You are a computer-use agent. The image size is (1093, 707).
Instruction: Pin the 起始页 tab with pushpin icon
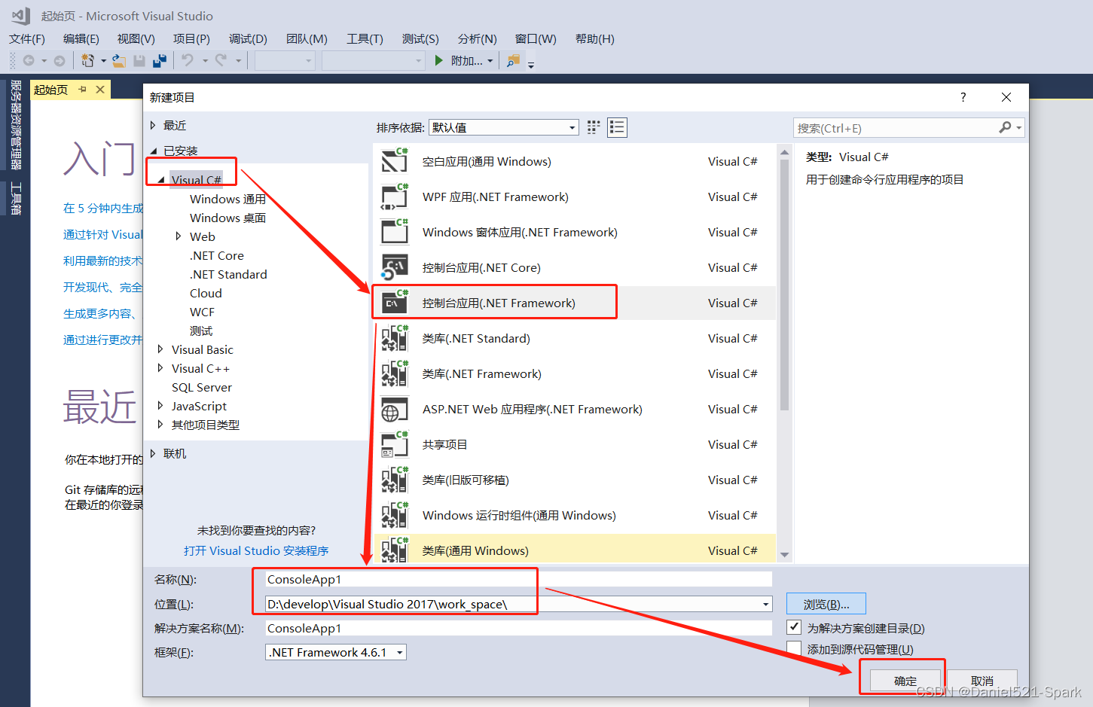83,89
